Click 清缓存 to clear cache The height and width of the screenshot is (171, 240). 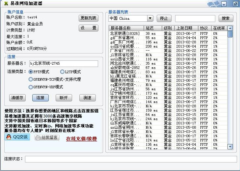[17, 97]
